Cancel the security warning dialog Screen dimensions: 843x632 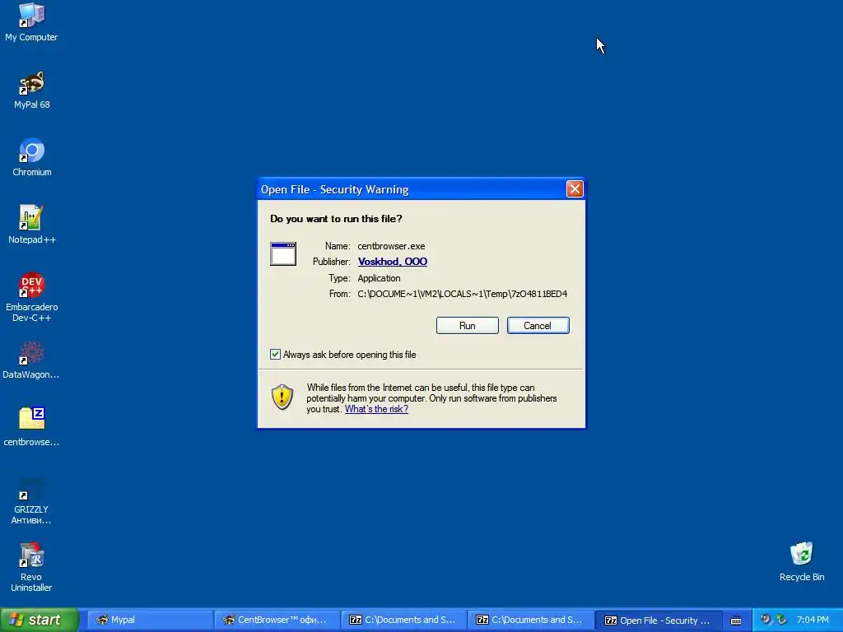tap(538, 326)
